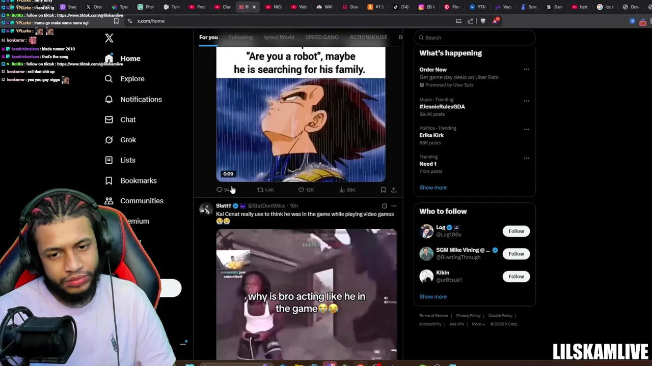Open view analytics showing 99K
Viewport: 652px width, 366px height.
point(342,190)
